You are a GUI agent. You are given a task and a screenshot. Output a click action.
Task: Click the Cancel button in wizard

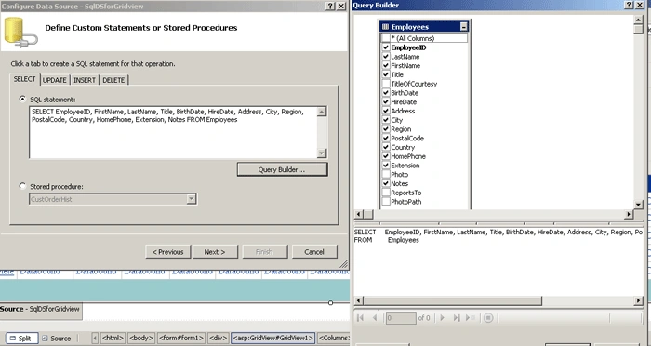pos(314,252)
